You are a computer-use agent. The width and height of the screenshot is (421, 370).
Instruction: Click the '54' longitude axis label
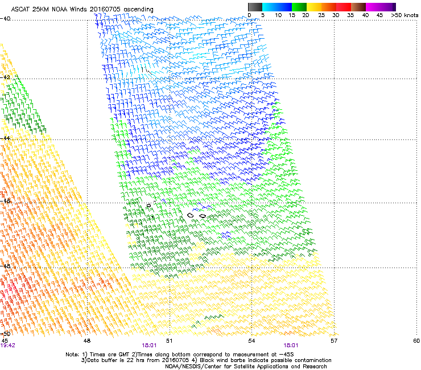[x=251, y=340]
